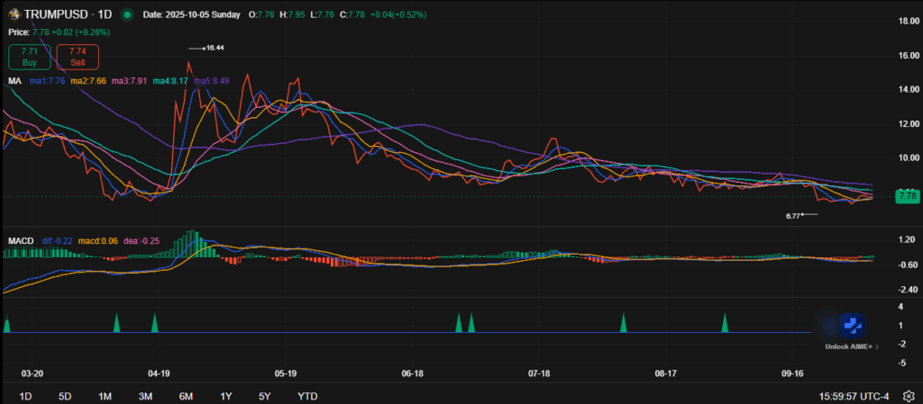Open chart settings gear icon
Viewport: 923px width, 404px height.
tap(909, 395)
